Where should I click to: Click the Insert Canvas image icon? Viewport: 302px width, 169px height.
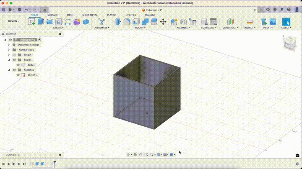click(273, 22)
